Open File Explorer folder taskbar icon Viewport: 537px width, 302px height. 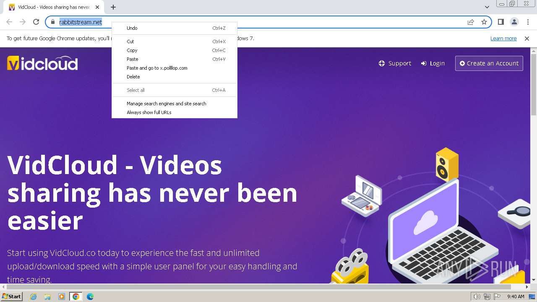(x=47, y=297)
